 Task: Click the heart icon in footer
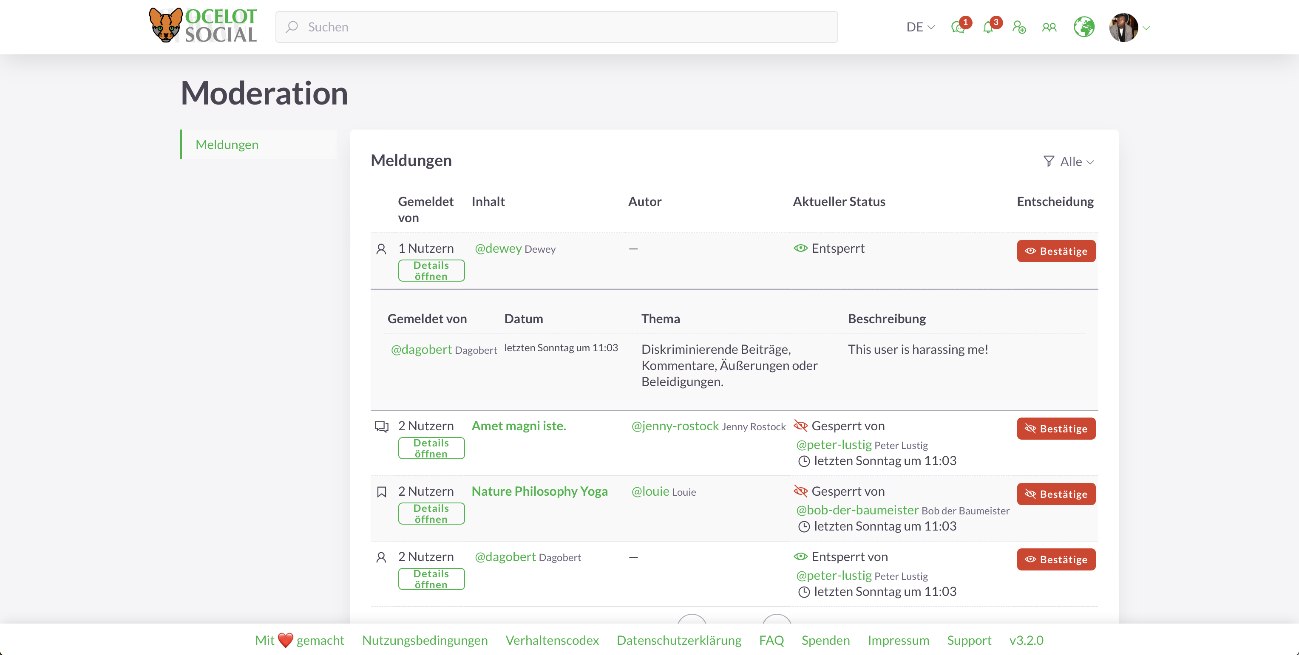[x=285, y=640]
